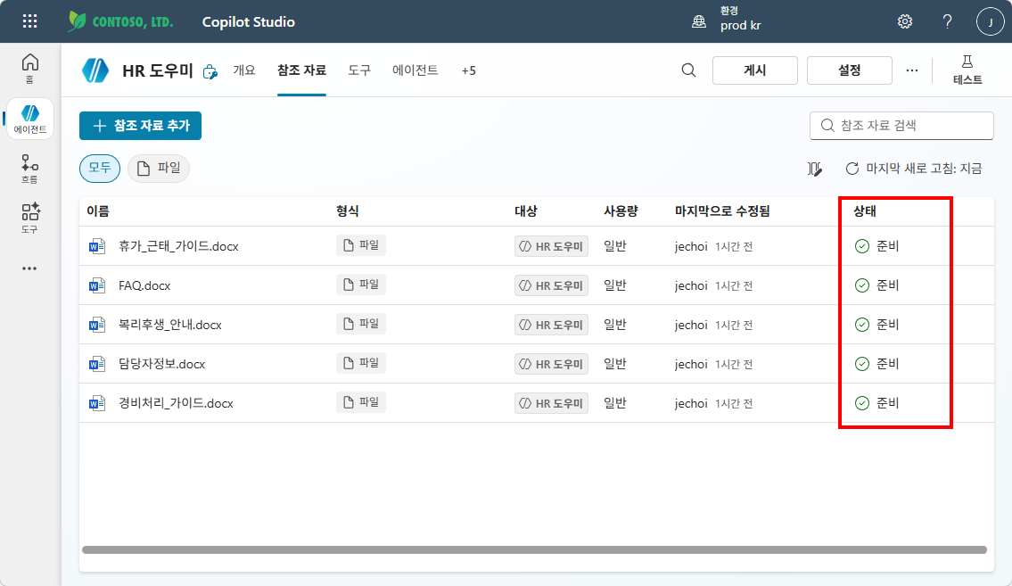The height and width of the screenshot is (586, 1012).
Task: Click the Contoso, Ltd. logo
Action: coord(120,21)
